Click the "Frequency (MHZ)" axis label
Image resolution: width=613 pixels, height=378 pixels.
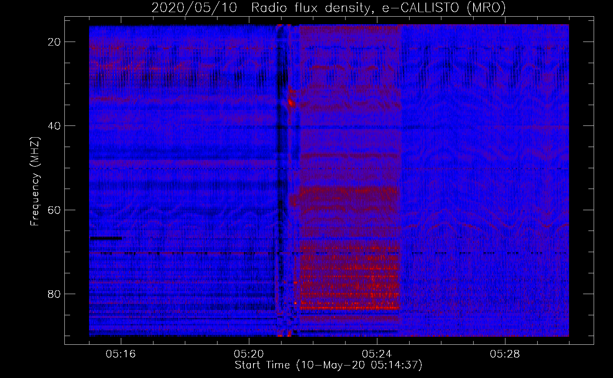click(35, 181)
